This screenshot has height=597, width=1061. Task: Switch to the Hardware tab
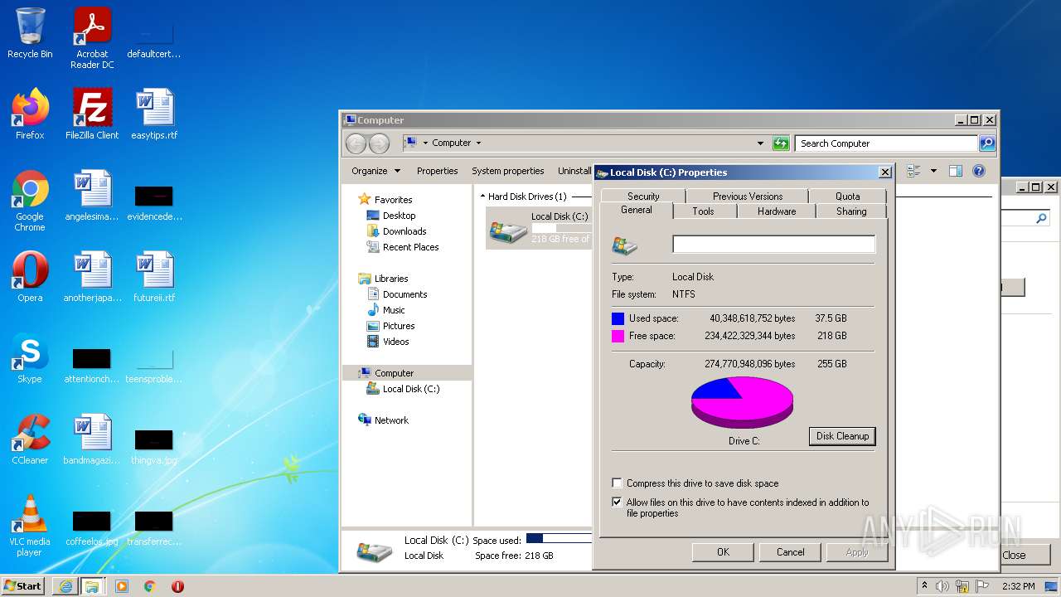pyautogui.click(x=777, y=211)
